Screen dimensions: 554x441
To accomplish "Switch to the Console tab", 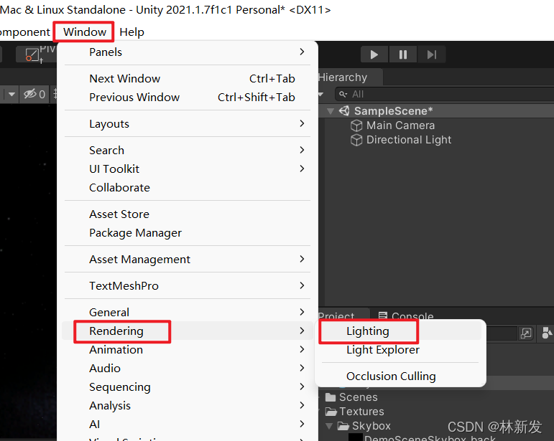I will coord(405,316).
